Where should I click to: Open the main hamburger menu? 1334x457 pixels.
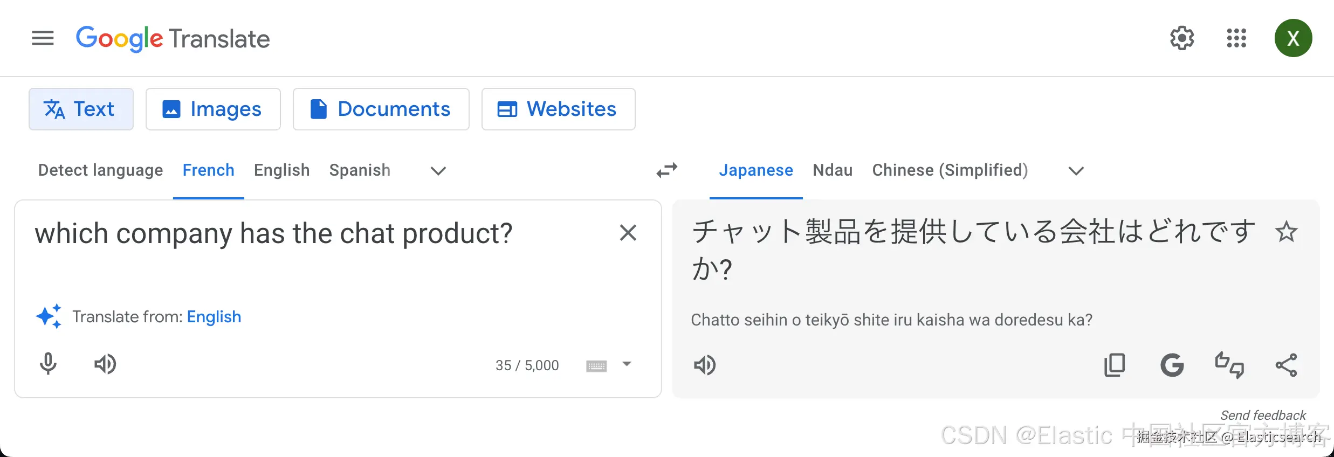click(x=43, y=38)
